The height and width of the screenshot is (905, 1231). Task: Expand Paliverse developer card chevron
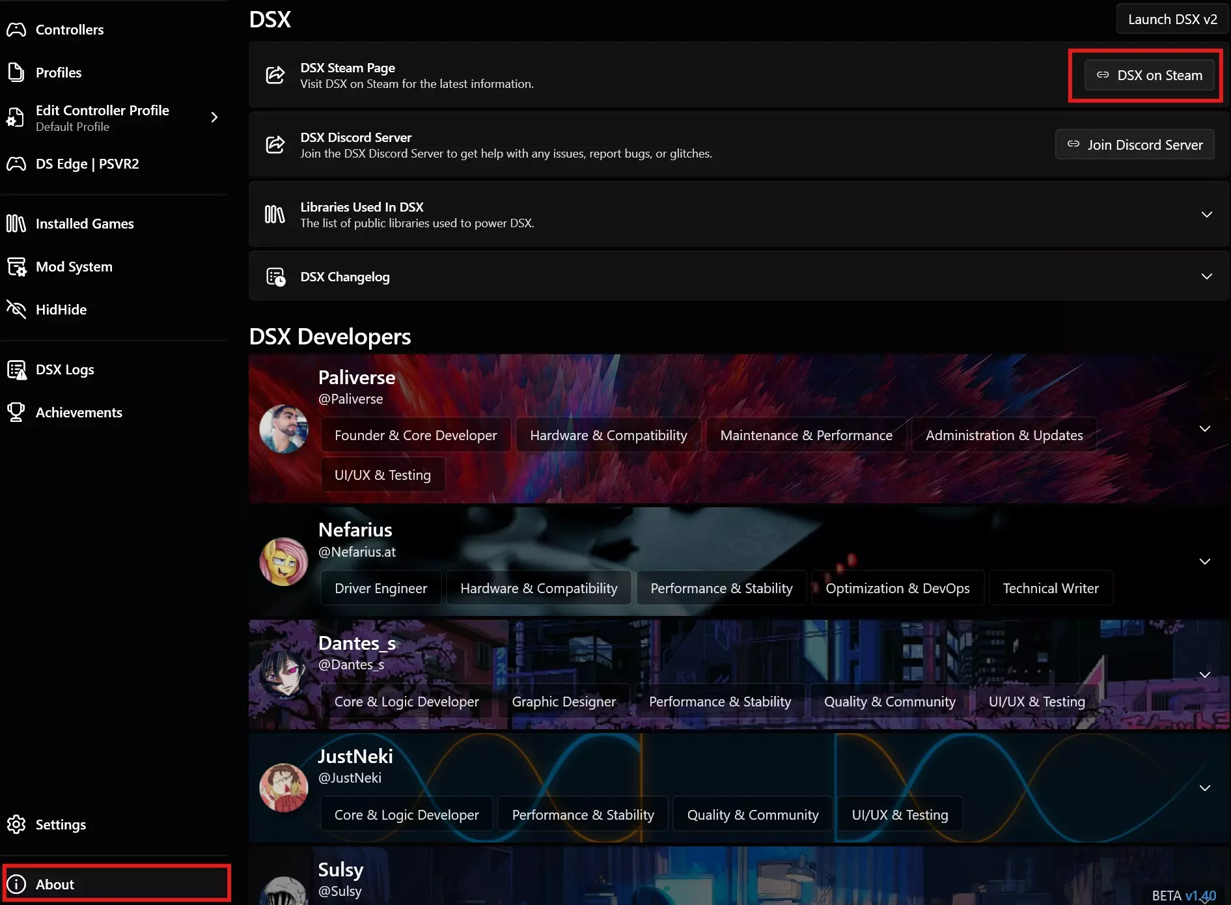[1205, 428]
